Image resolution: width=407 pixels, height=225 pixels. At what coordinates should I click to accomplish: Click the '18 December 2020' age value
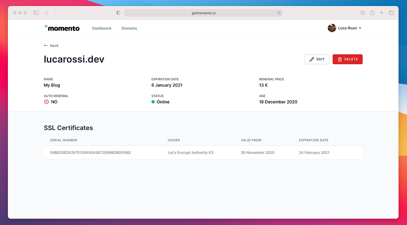coord(278,102)
